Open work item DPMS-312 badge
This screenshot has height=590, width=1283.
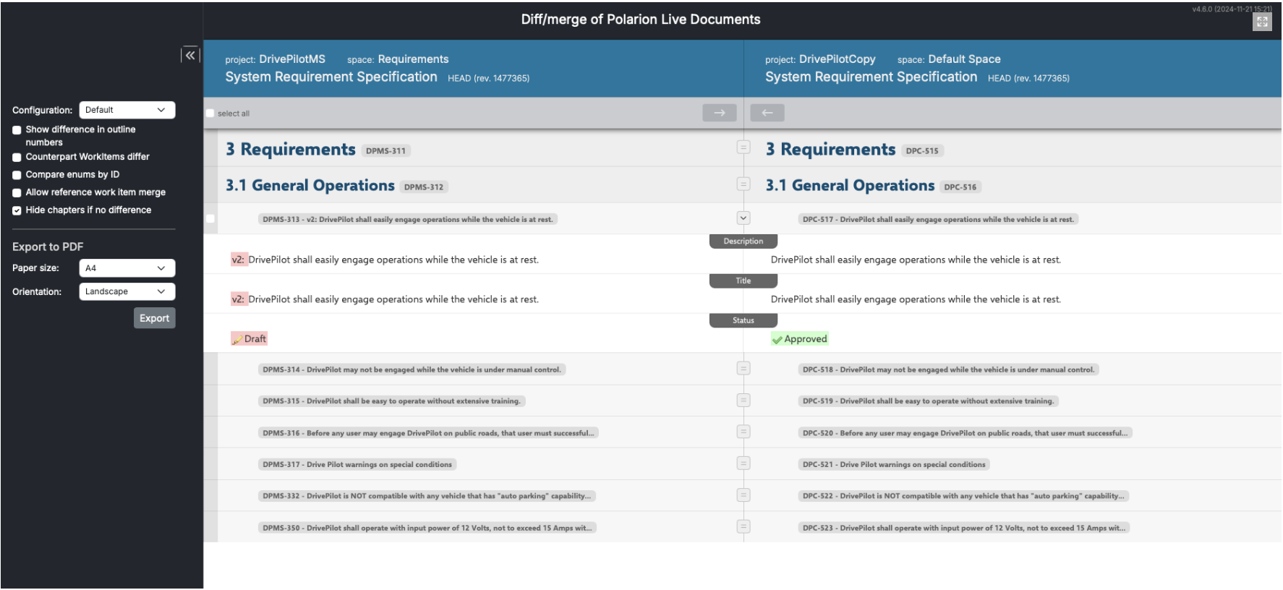point(424,187)
